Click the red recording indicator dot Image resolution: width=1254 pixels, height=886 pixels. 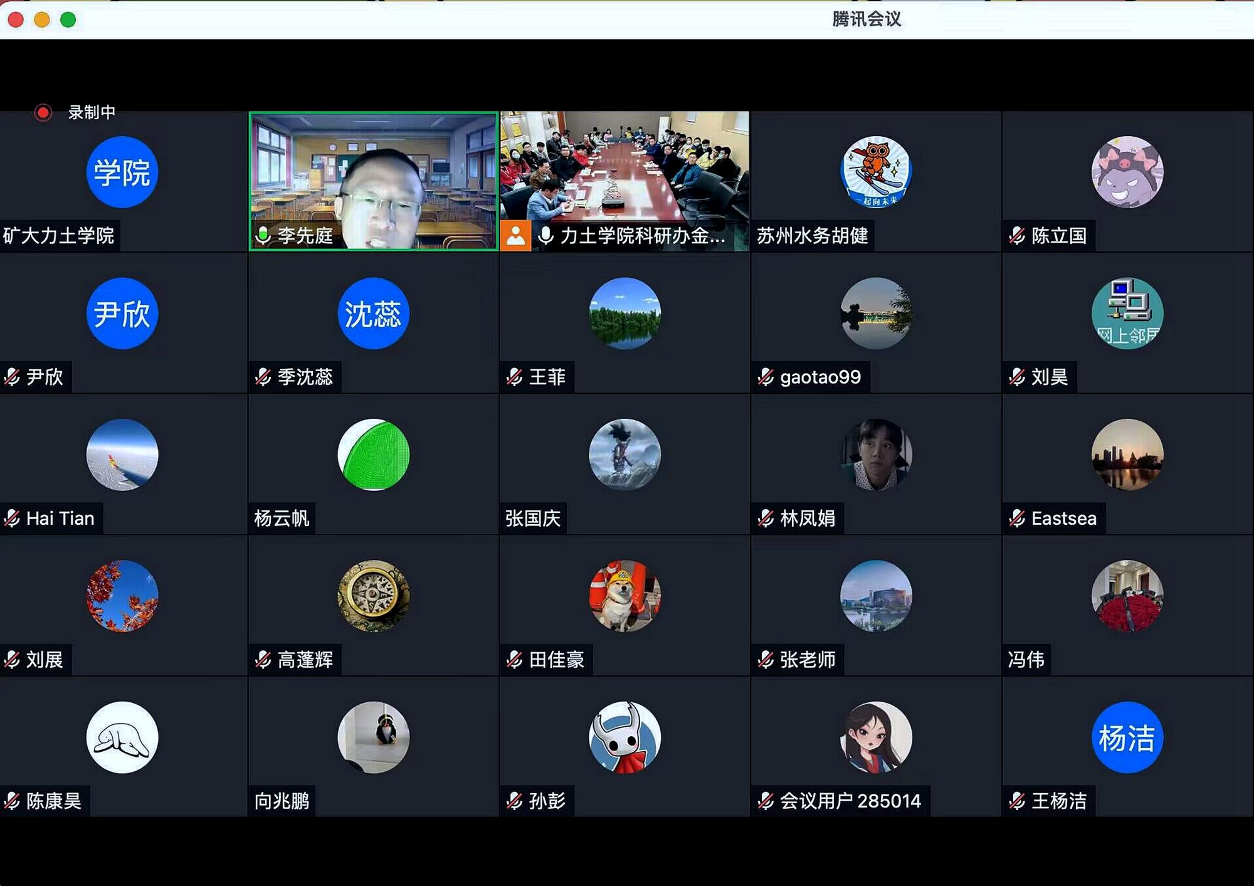click(43, 113)
